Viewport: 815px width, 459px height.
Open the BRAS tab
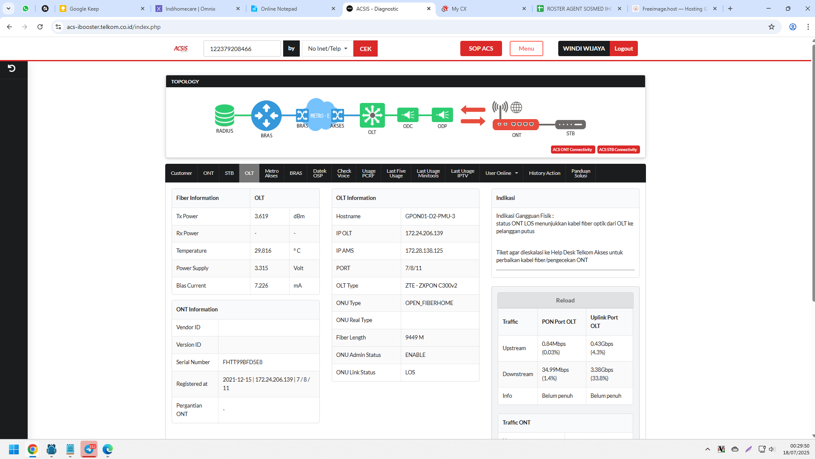[296, 173]
